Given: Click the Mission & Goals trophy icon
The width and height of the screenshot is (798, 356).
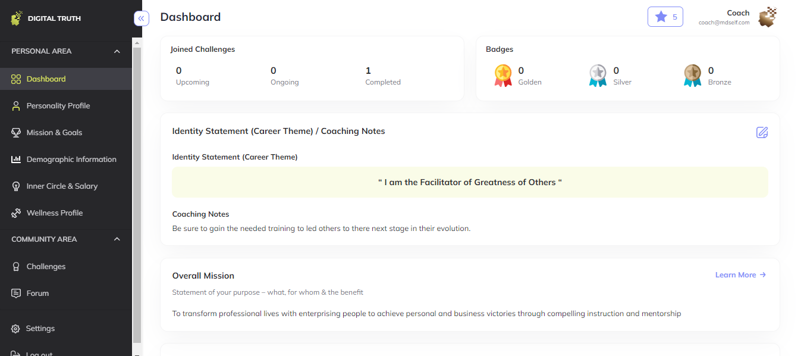Looking at the screenshot, I should point(16,133).
